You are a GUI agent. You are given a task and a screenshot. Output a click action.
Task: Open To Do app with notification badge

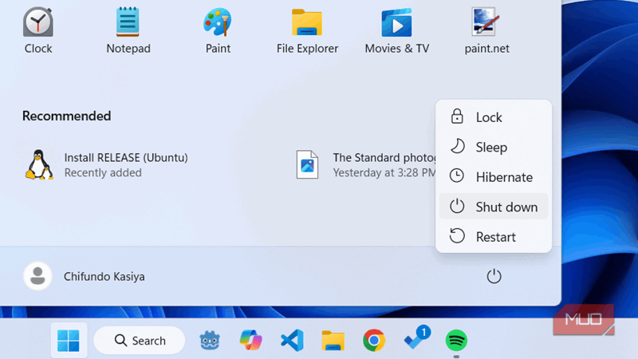[415, 338]
